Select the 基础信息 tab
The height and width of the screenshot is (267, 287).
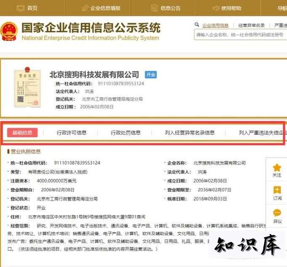(x=22, y=133)
